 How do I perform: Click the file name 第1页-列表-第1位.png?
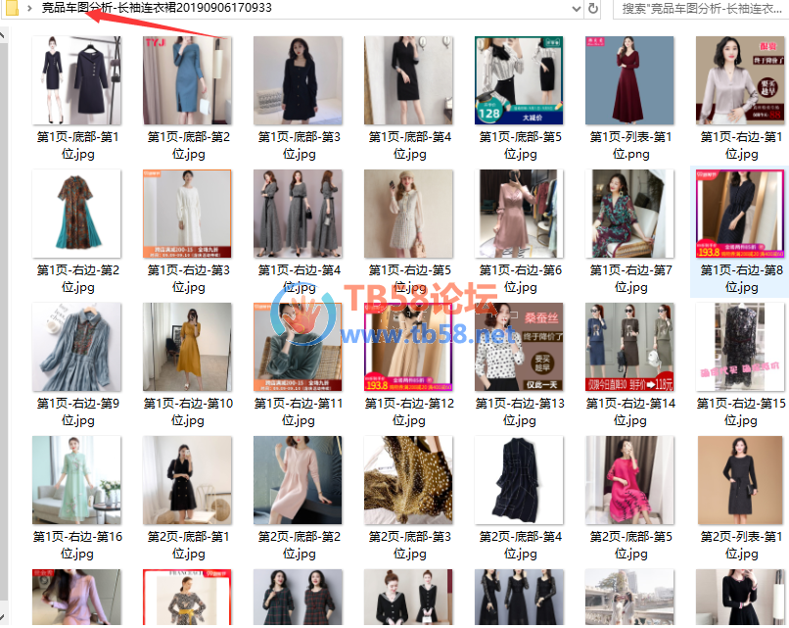click(630, 145)
